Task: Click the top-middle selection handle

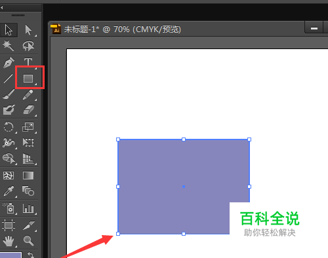Action: (184, 139)
